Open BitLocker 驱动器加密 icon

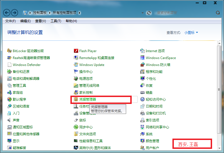[9, 51]
